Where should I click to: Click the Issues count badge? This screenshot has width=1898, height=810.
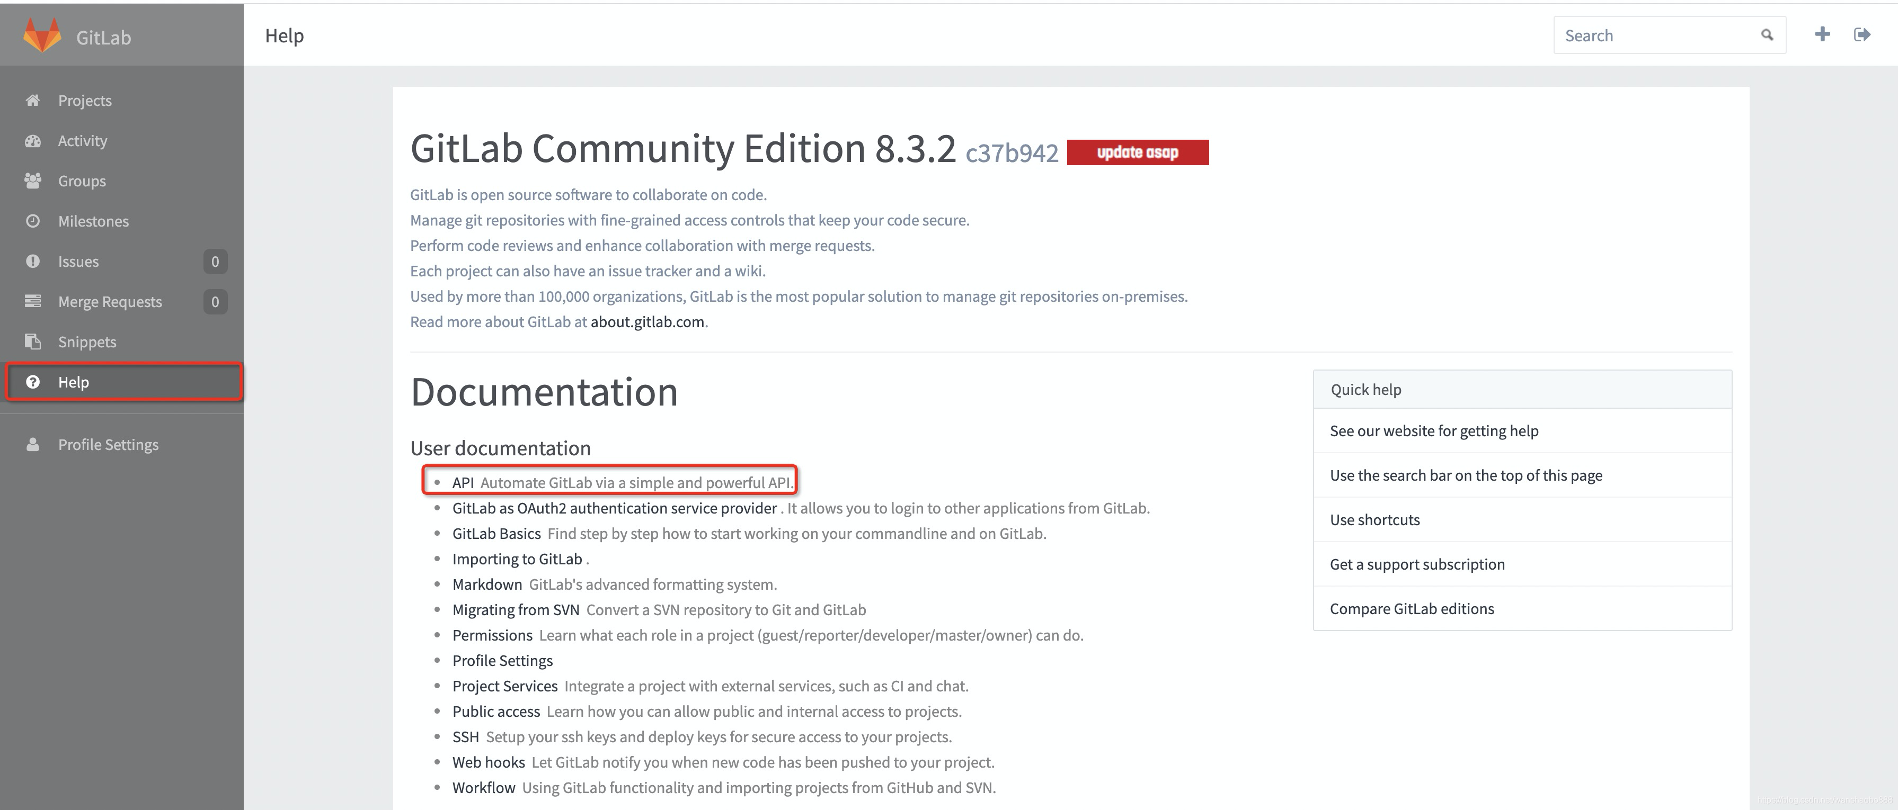click(x=215, y=262)
